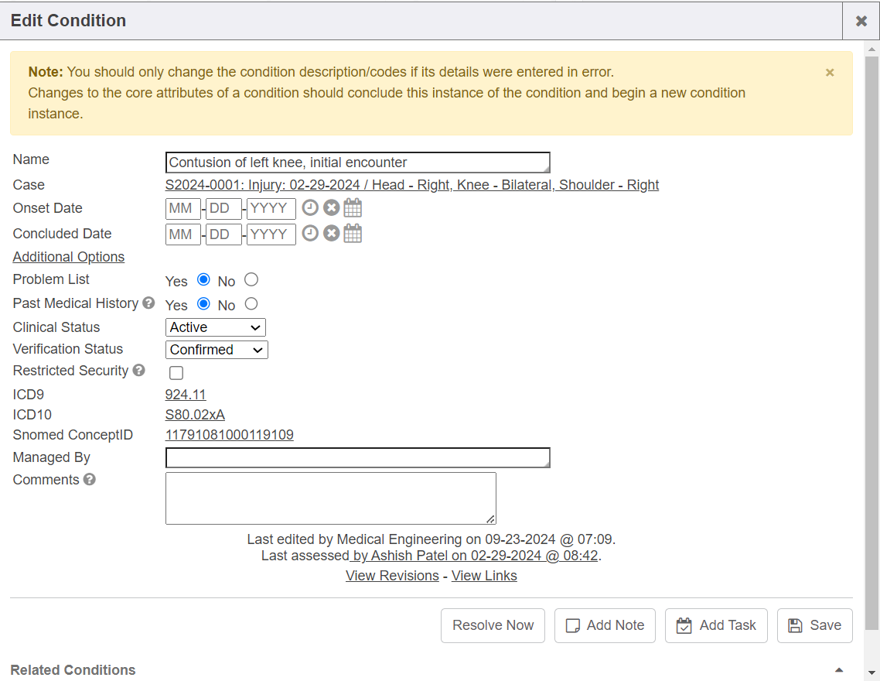Click the Comments help icon
The image size is (880, 681).
pyautogui.click(x=90, y=480)
